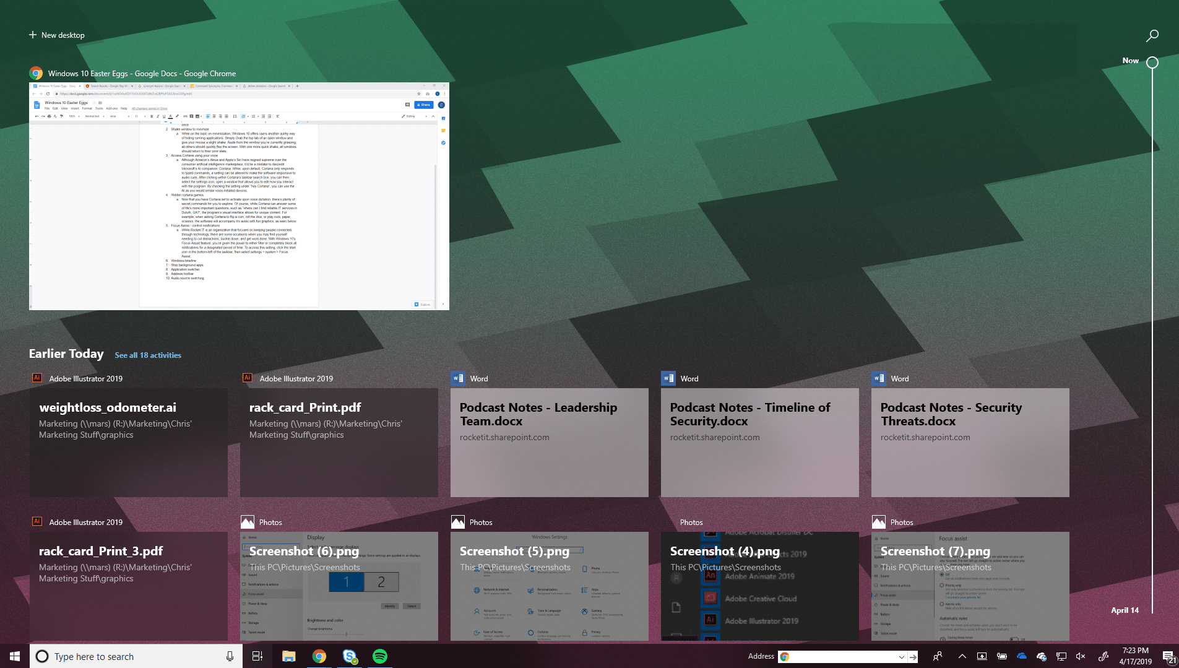
Task: Click the OneDrive cloud icon in system tray
Action: 1021,656
